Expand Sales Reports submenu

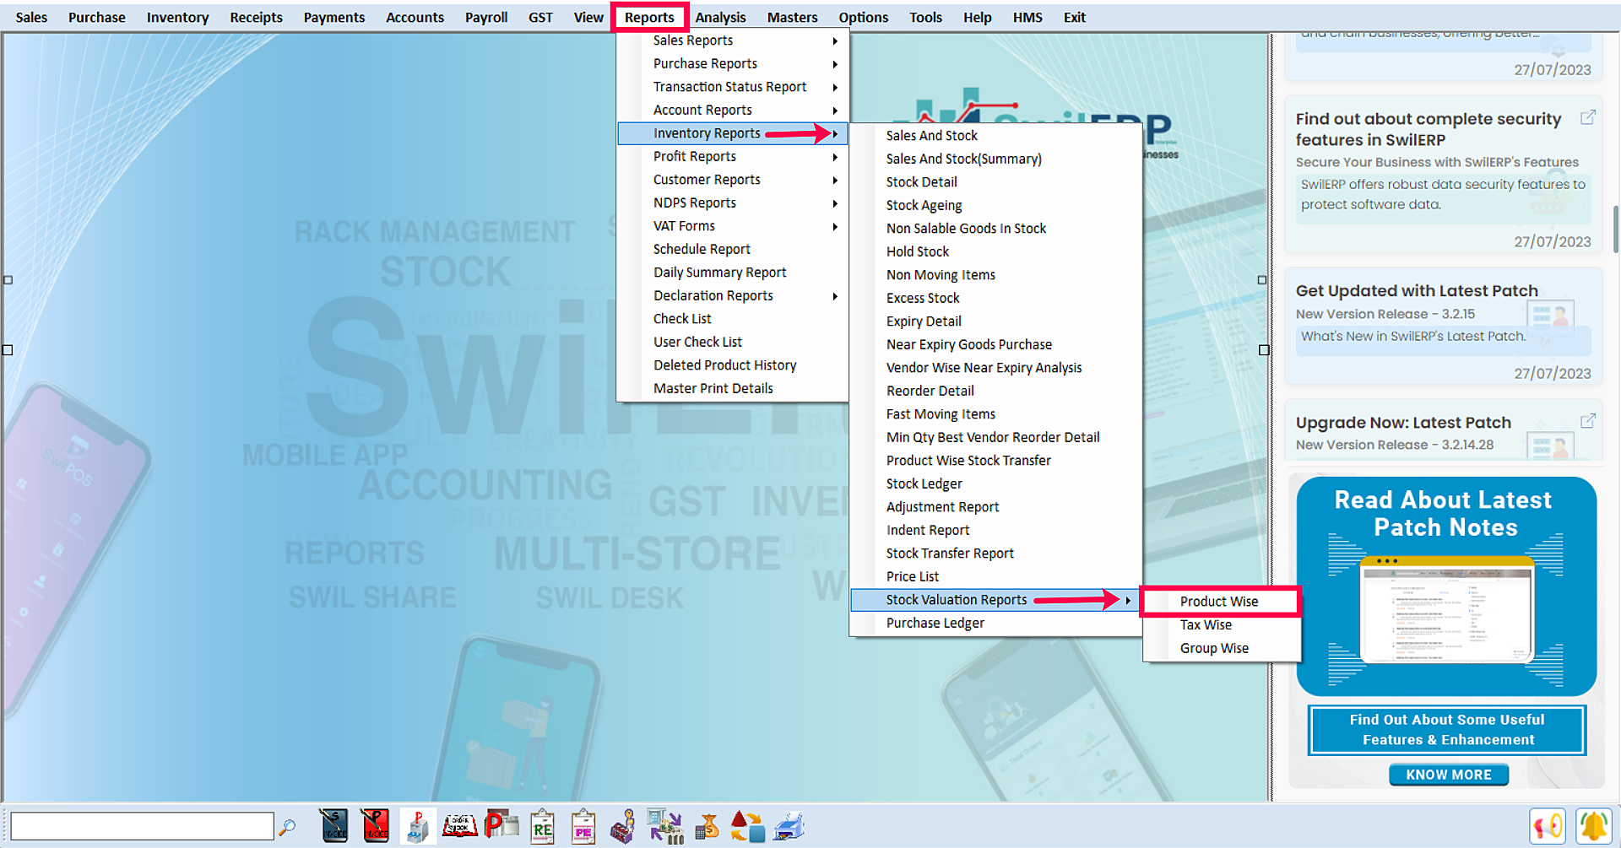[x=732, y=41]
